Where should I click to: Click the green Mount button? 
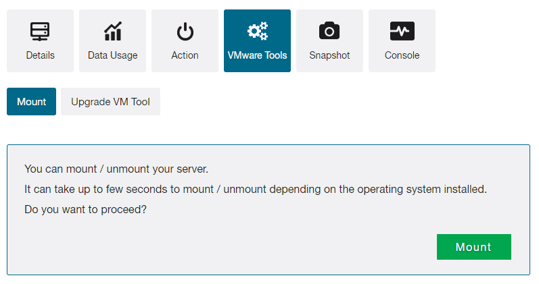click(x=473, y=247)
